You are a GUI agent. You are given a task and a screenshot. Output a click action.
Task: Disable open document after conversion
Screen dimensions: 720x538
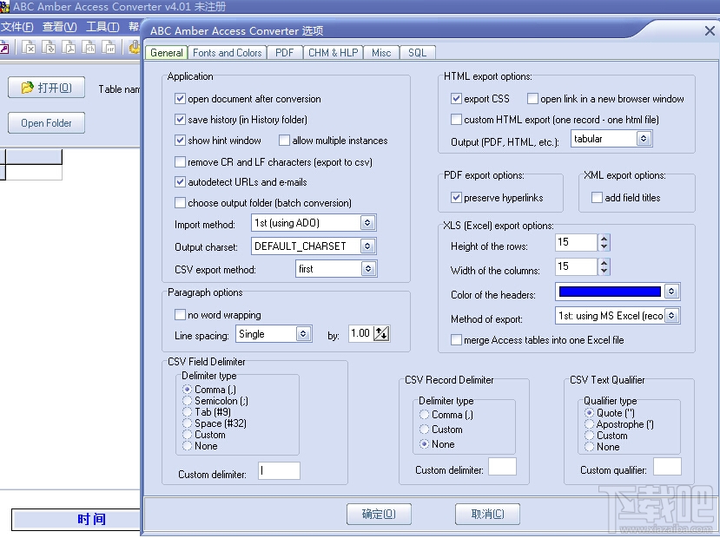click(x=180, y=99)
